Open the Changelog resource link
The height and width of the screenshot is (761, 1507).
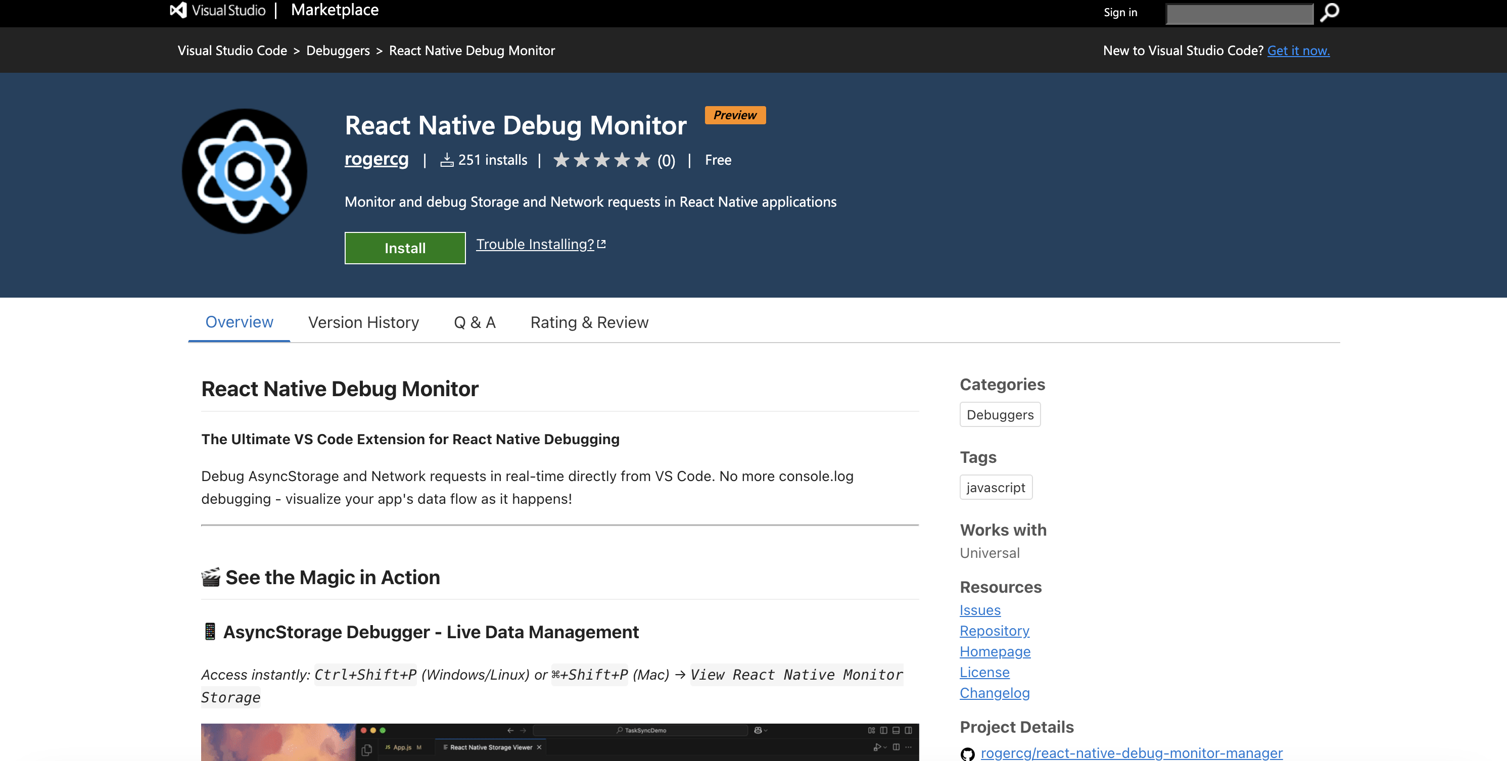tap(995, 693)
